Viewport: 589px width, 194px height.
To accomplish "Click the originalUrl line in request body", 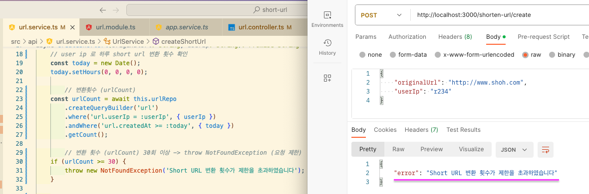I will pyautogui.click(x=461, y=83).
